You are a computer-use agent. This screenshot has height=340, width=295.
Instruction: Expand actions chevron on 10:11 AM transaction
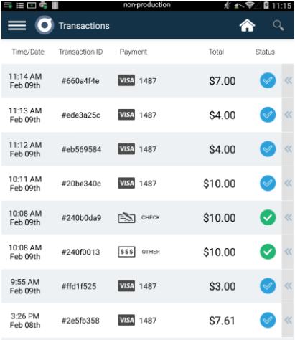tap(288, 184)
